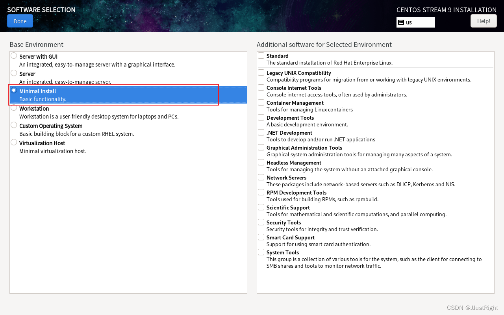
Task: Select the Custom Operating System radio button
Action: (x=14, y=125)
